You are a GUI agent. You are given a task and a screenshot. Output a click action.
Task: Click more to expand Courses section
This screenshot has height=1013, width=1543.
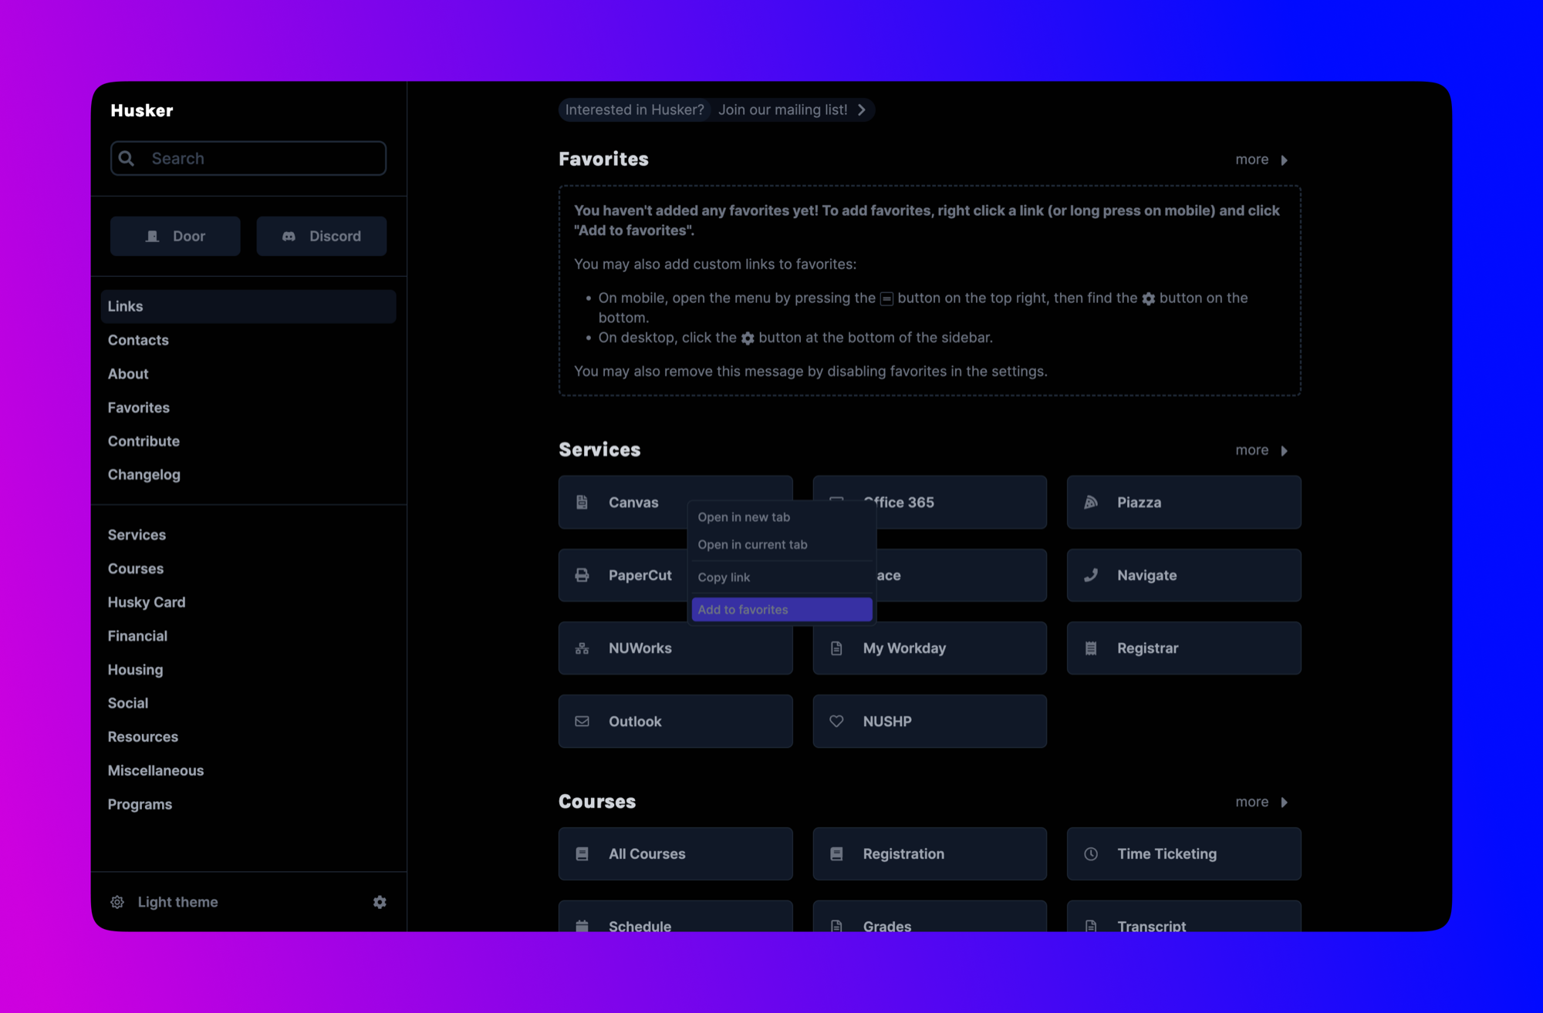[x=1261, y=802]
